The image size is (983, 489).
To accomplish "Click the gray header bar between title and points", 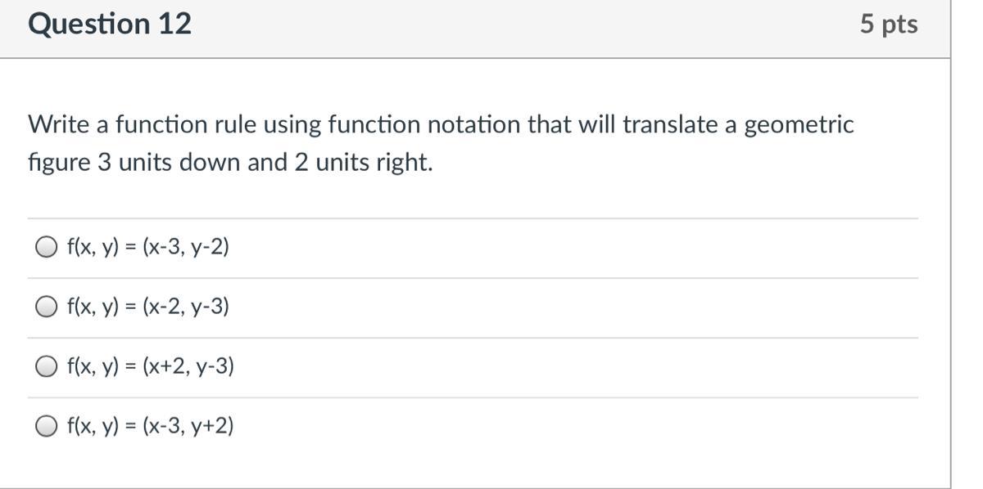I will click(x=524, y=25).
